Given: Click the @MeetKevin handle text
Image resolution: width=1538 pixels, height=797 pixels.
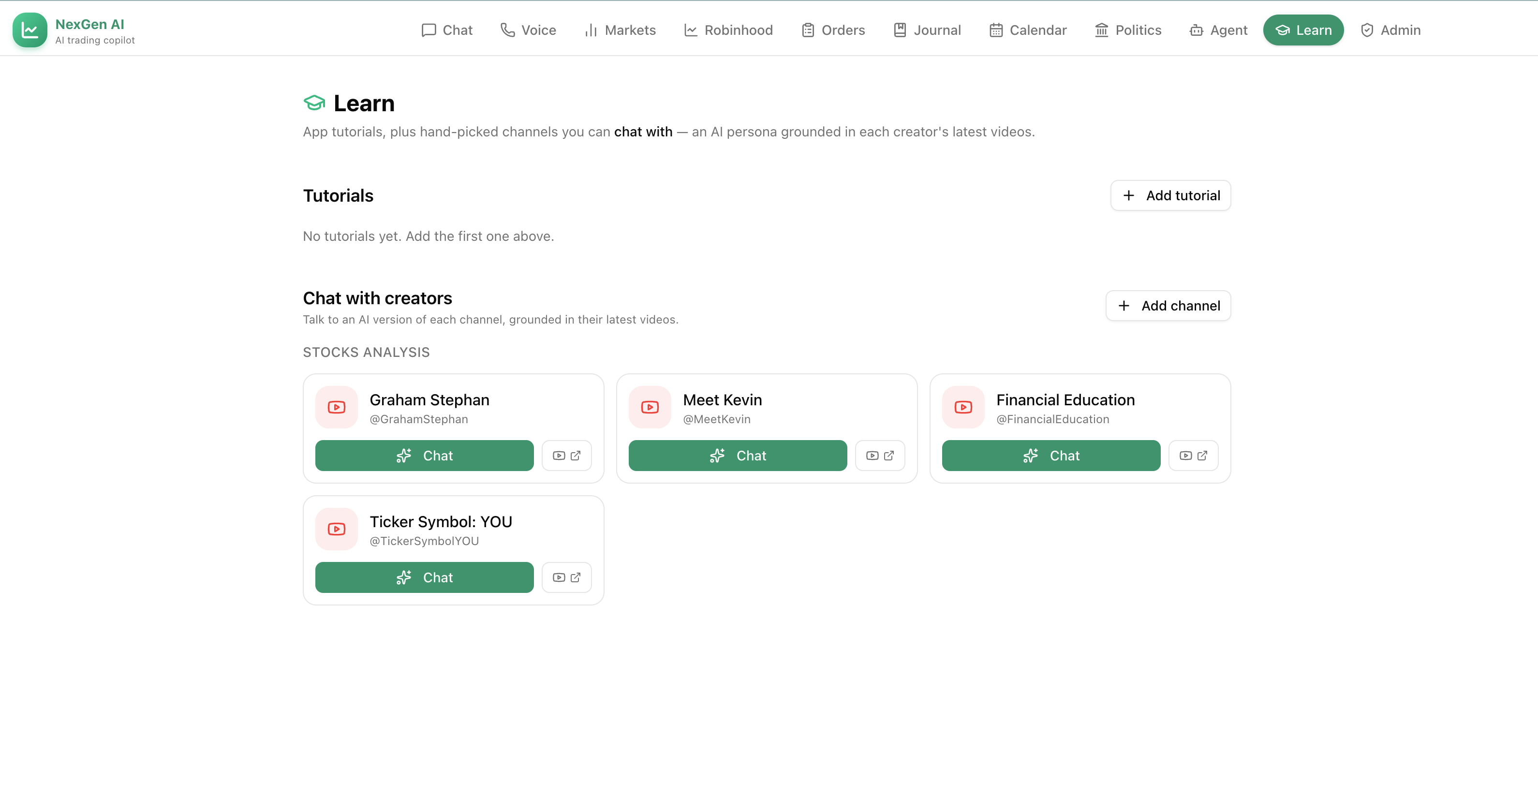Looking at the screenshot, I should 716,419.
